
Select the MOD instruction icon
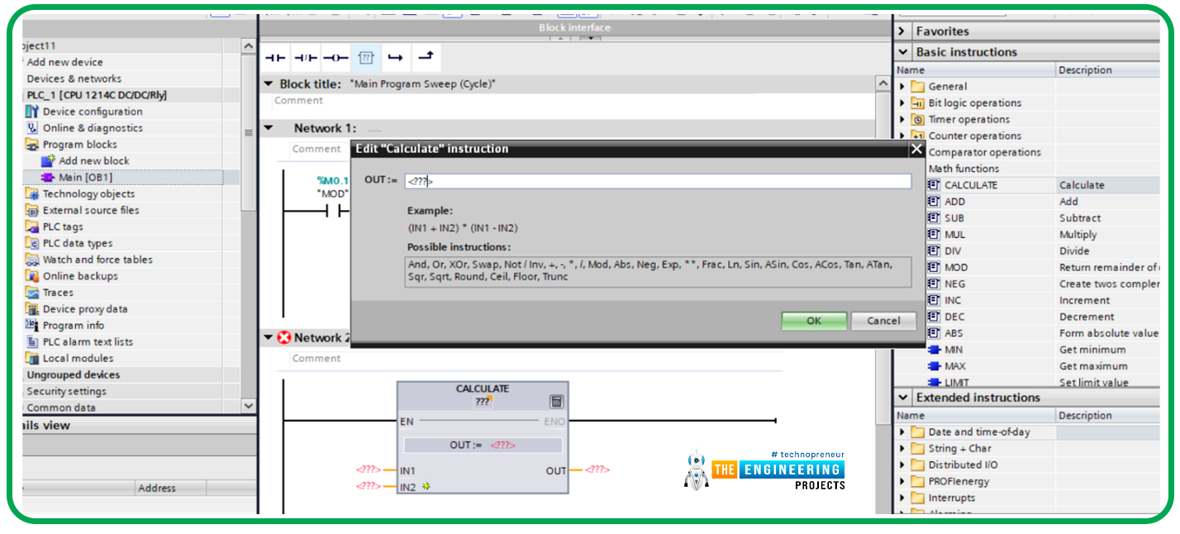coord(935,268)
